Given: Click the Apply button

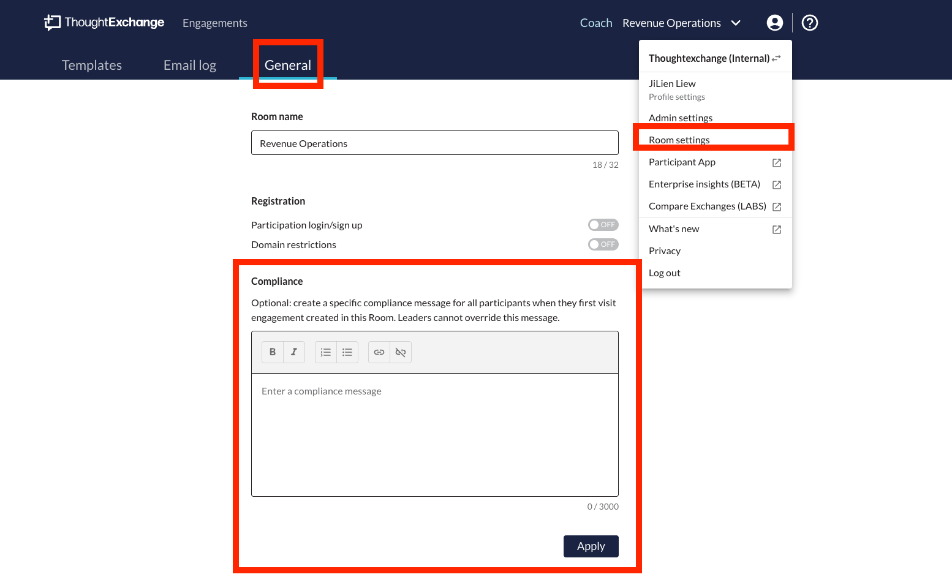Looking at the screenshot, I should point(591,546).
